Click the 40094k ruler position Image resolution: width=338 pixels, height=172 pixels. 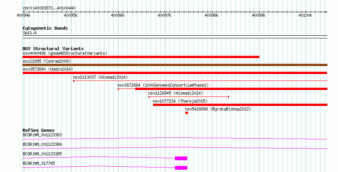pos(24,15)
